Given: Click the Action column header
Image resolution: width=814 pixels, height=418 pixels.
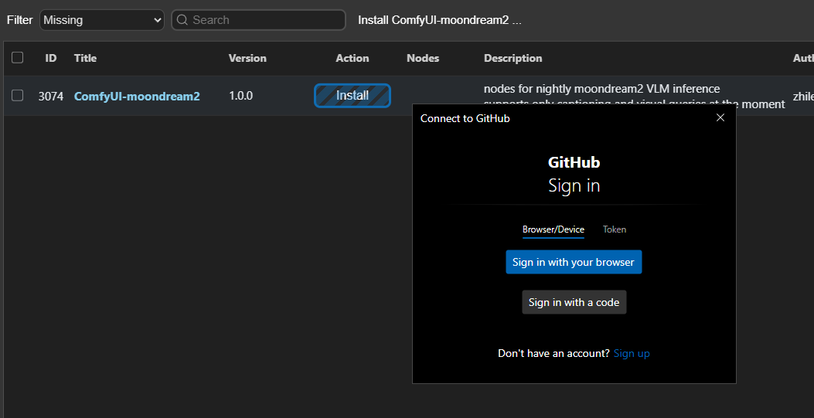Looking at the screenshot, I should point(353,58).
